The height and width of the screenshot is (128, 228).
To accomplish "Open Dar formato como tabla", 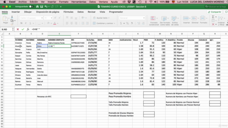I will (165, 21).
